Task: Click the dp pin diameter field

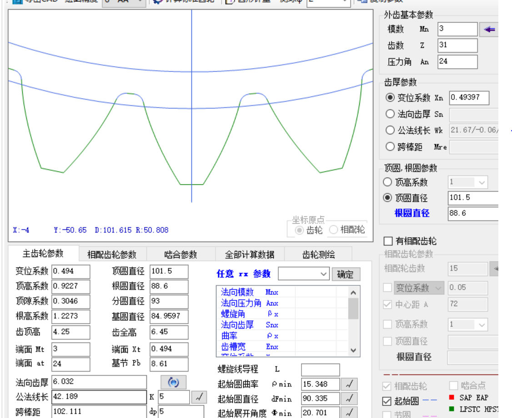Action: pyautogui.click(x=181, y=412)
